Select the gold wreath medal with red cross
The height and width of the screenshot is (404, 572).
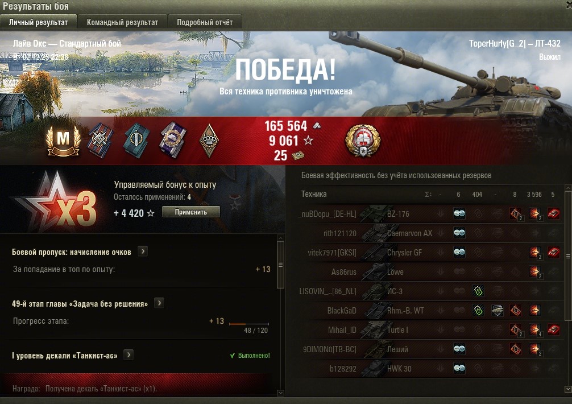[x=363, y=141]
